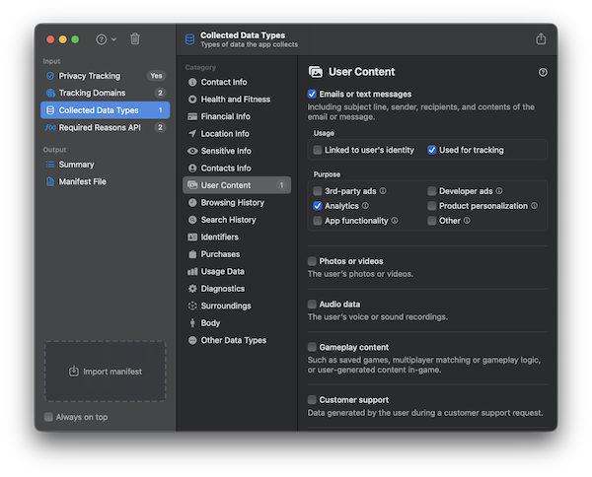This screenshot has width=592, height=477.
Task: Click the info icon next to Developer ads
Action: point(498,191)
